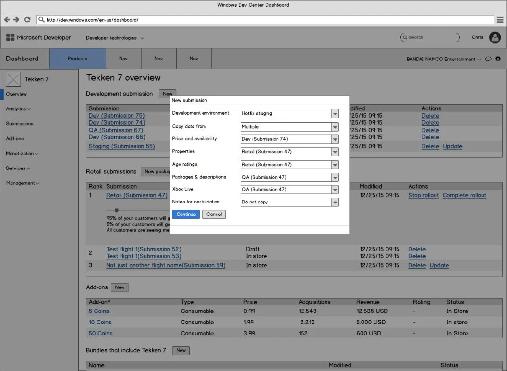The image size is (507, 371).
Task: Click the Microsoft Developer logo icon
Action: [x=11, y=37]
